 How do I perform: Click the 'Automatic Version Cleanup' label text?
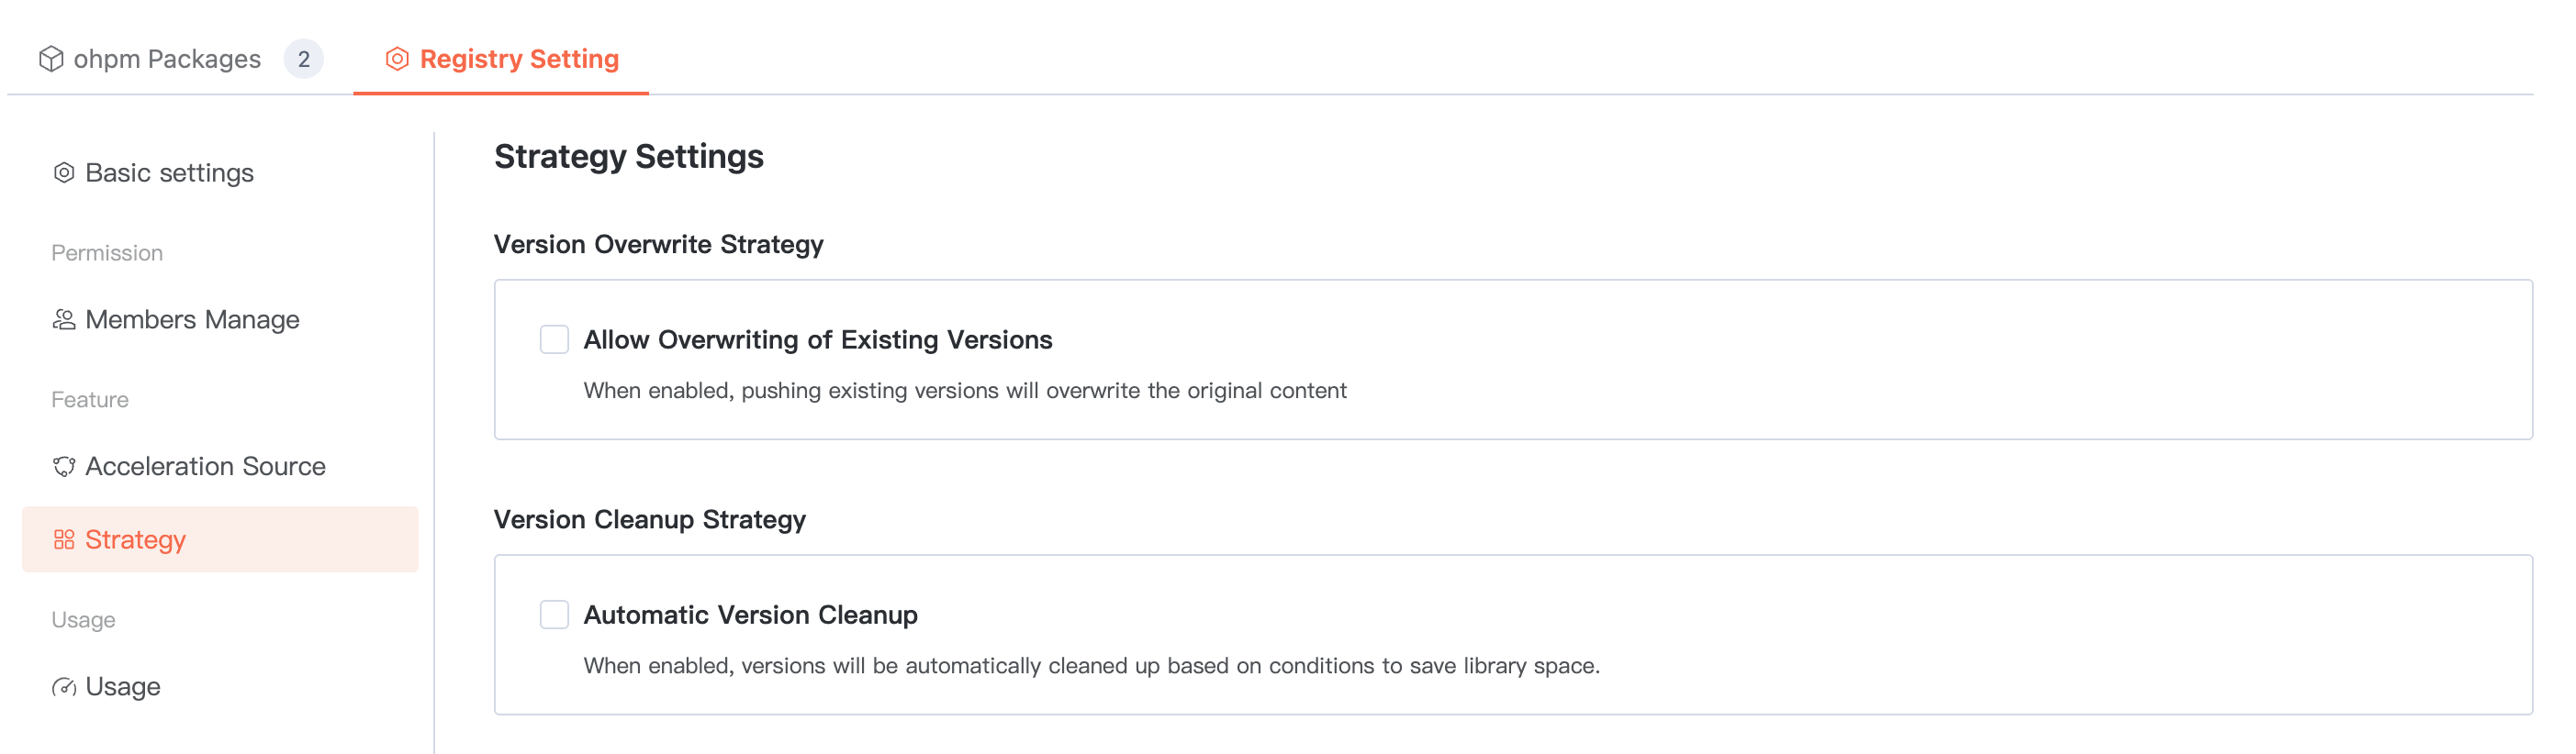point(750,615)
